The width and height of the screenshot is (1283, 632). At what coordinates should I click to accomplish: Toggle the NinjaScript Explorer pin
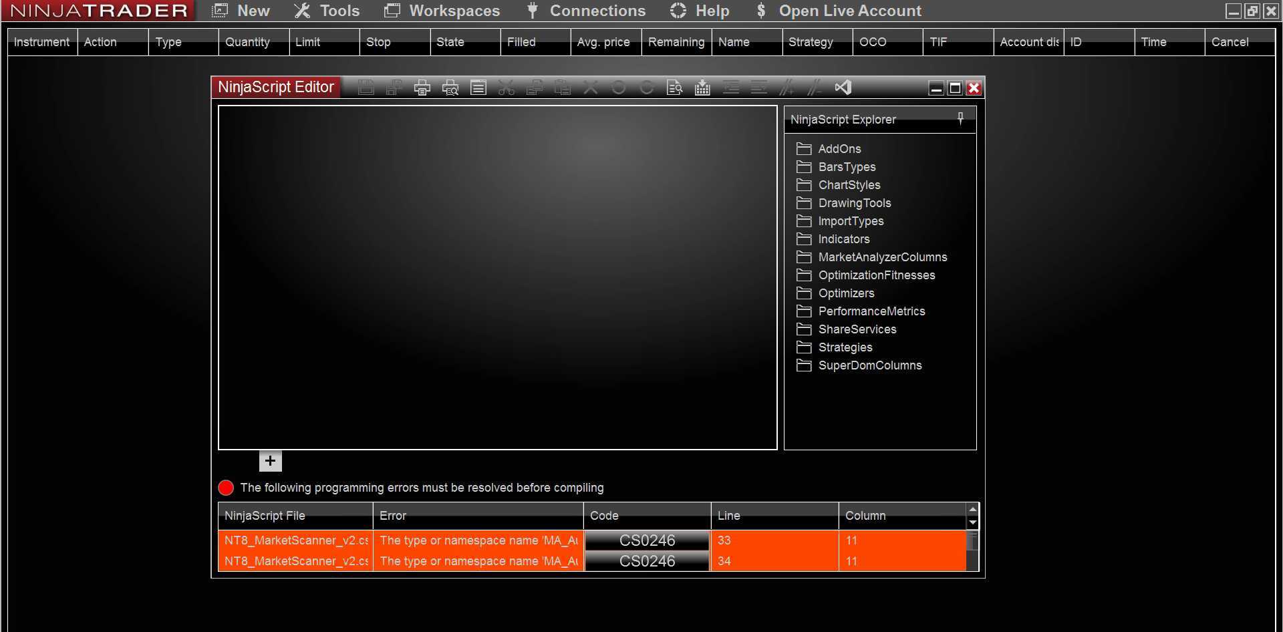pos(960,118)
